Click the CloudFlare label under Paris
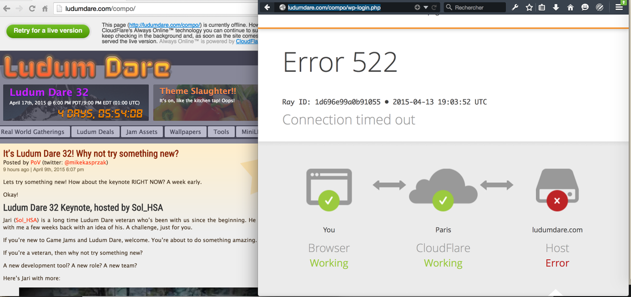The height and width of the screenshot is (297, 631). click(x=443, y=248)
